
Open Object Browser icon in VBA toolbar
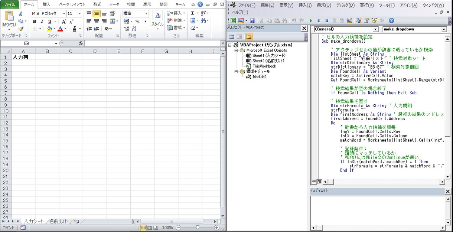375,21
